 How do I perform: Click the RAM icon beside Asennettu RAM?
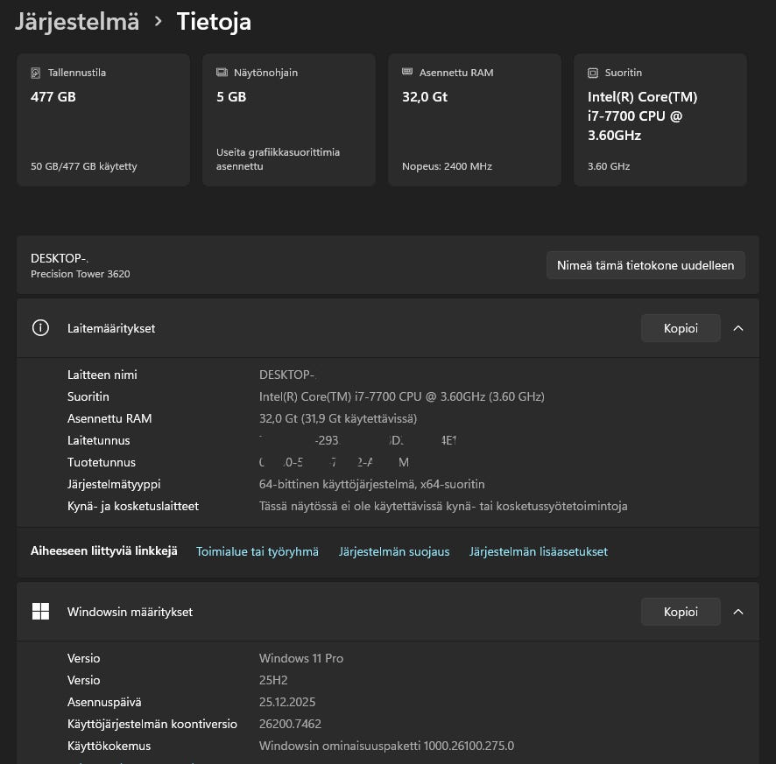click(x=407, y=73)
